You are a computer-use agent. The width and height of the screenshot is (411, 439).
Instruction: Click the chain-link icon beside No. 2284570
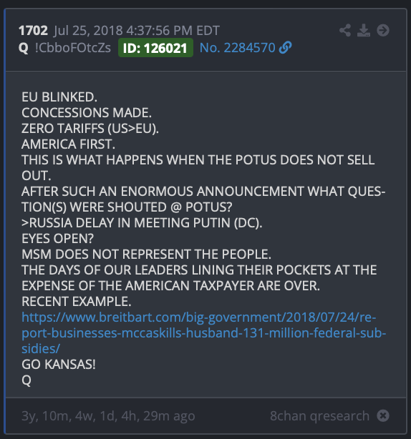click(286, 47)
